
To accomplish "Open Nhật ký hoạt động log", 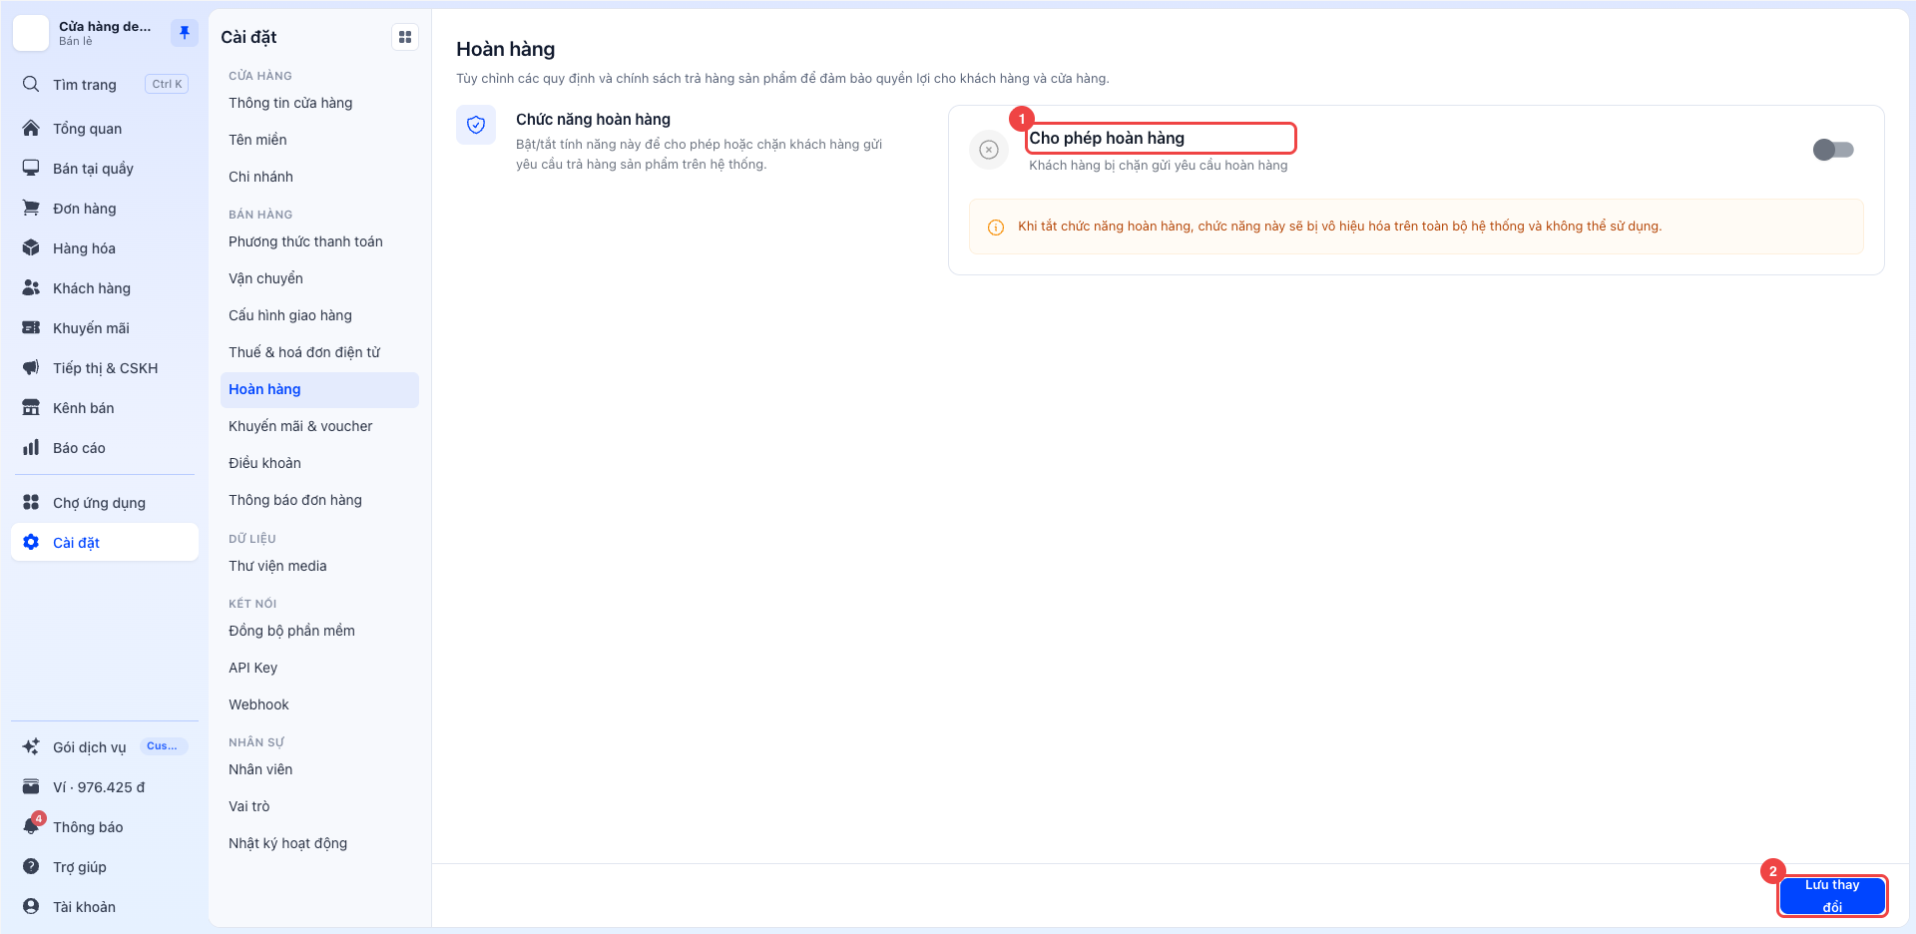I will point(319,843).
